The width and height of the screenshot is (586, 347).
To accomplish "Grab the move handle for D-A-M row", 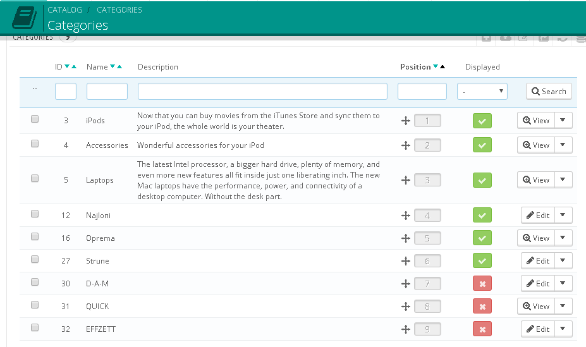I will [x=406, y=284].
